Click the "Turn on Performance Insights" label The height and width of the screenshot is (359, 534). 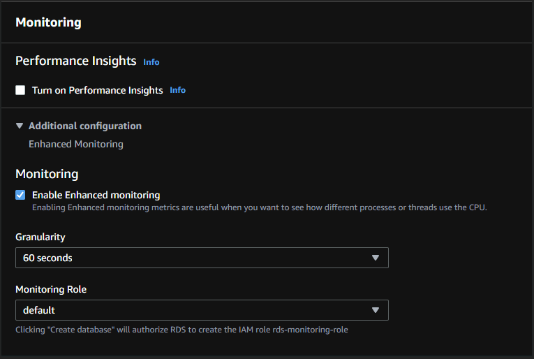97,90
